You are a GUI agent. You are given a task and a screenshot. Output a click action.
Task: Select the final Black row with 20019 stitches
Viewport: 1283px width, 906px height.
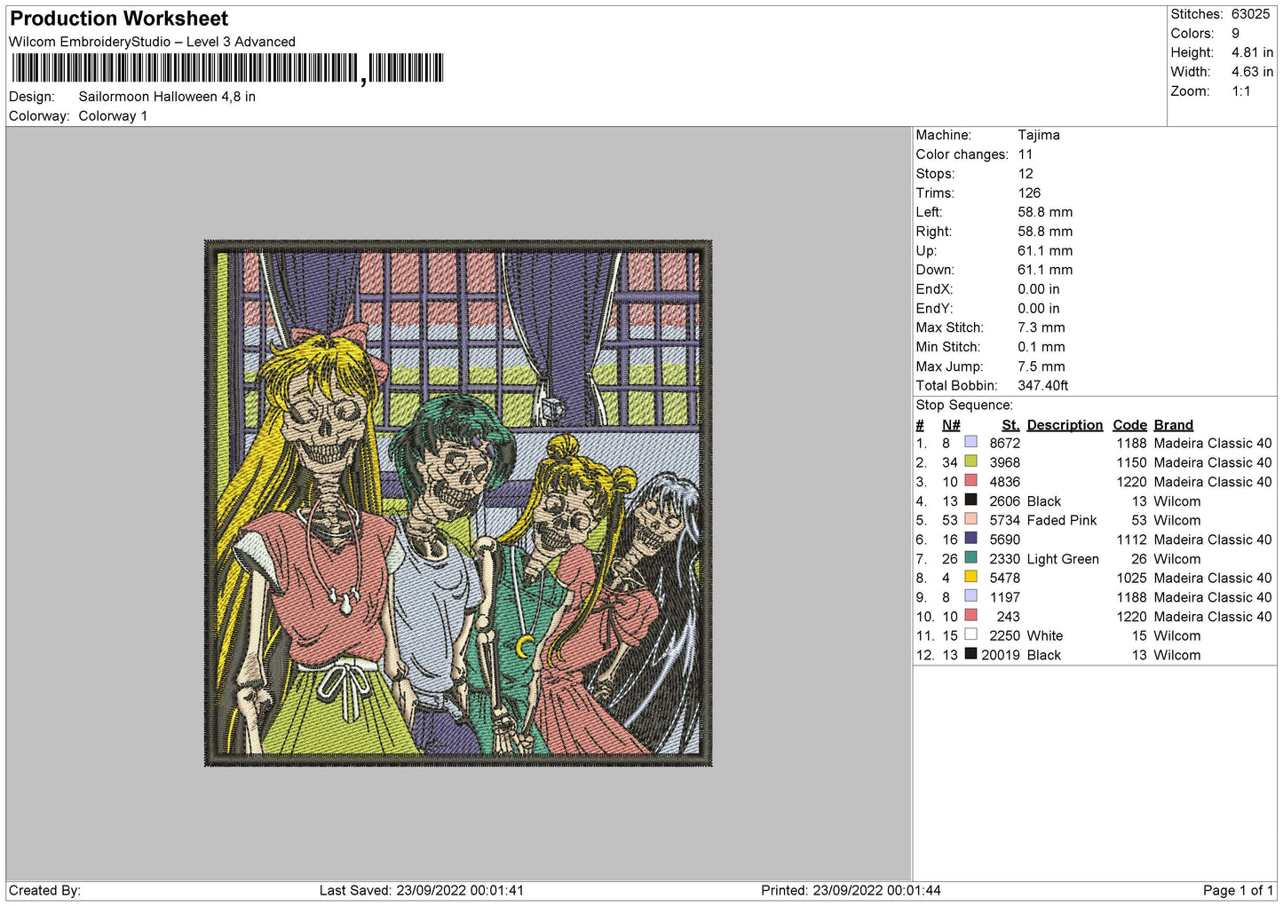click(x=1094, y=655)
